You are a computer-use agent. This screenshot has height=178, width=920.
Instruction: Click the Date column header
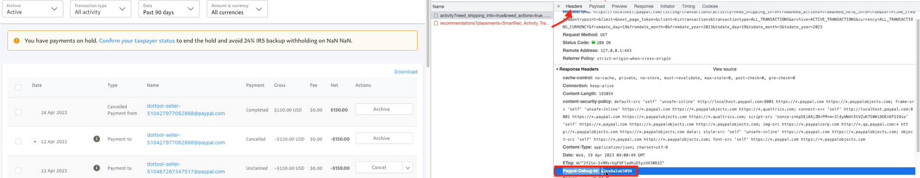point(37,85)
